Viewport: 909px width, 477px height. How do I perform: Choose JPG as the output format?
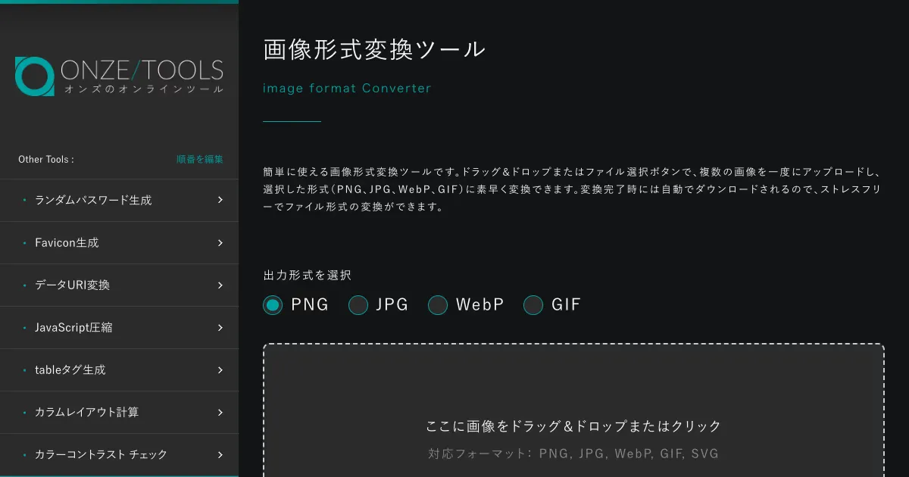358,305
